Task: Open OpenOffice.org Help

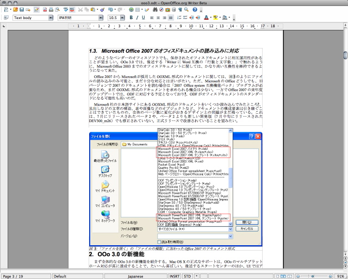Action: coord(195,10)
